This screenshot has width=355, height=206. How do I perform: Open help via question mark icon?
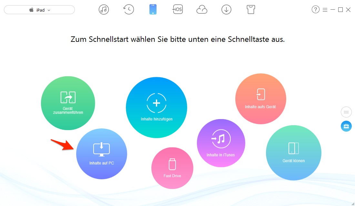click(315, 9)
